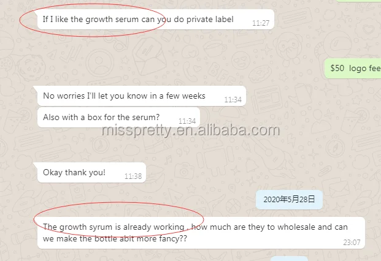Click the green $50 logo fee message
This screenshot has width=381, height=261.
pyautogui.click(x=353, y=69)
